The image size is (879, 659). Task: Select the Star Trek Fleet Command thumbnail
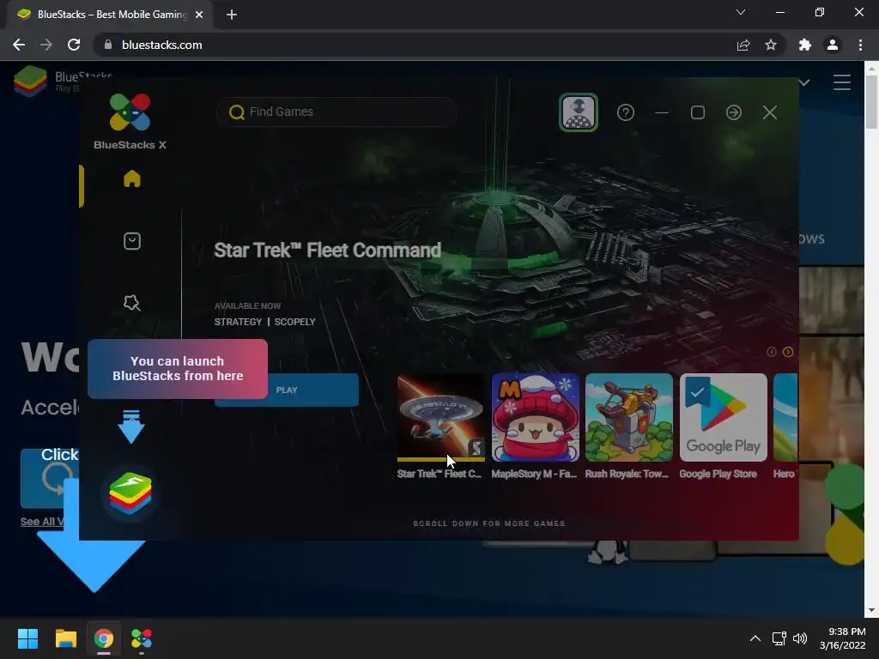click(x=440, y=418)
